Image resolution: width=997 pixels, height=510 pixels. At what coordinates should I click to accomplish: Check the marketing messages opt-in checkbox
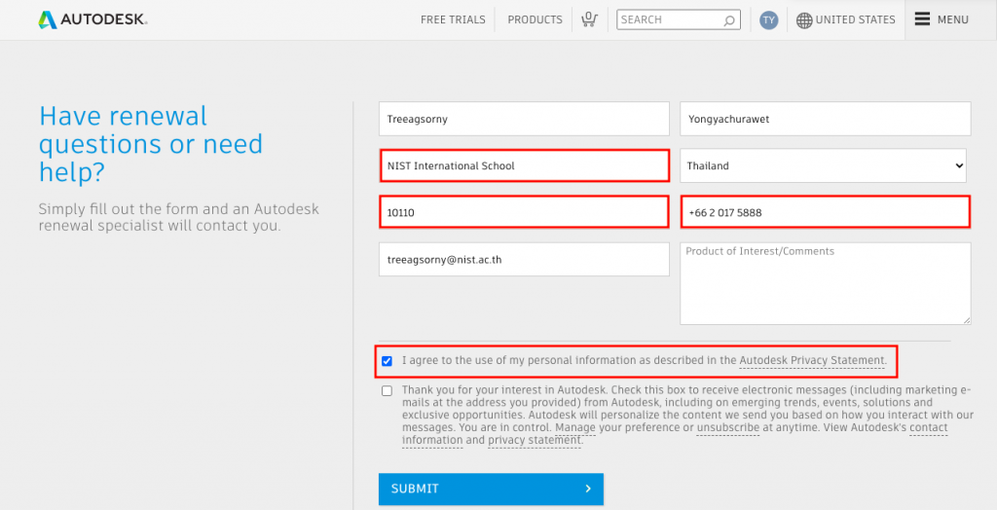coord(388,390)
